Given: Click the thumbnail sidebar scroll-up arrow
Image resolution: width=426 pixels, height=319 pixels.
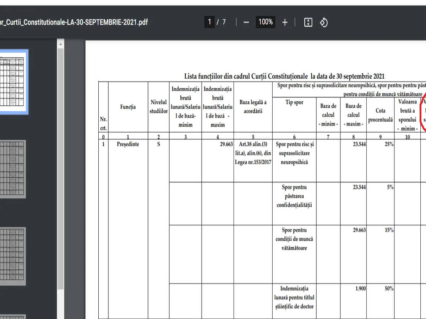Looking at the screenshot, I should (x=60, y=44).
